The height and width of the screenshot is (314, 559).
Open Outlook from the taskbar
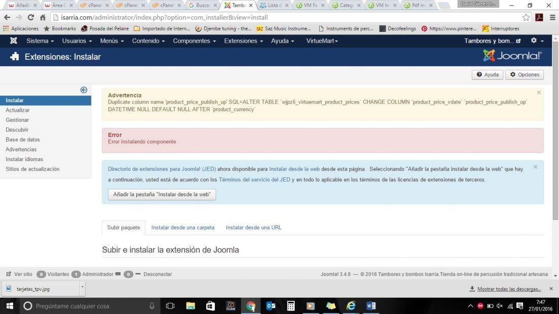(270, 306)
